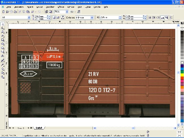Expand the A4 paper size dropdown

[29, 18]
